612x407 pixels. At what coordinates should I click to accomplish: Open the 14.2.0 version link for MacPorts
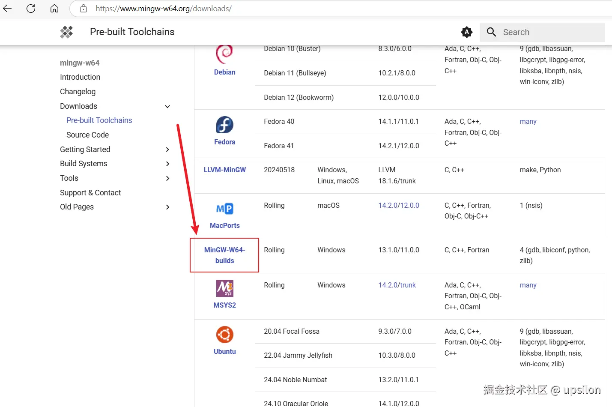[x=388, y=206]
